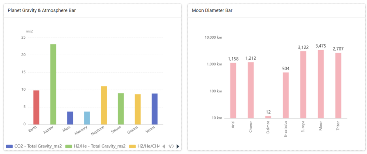
Task: Click the Mercury axis label
Action: (81, 131)
